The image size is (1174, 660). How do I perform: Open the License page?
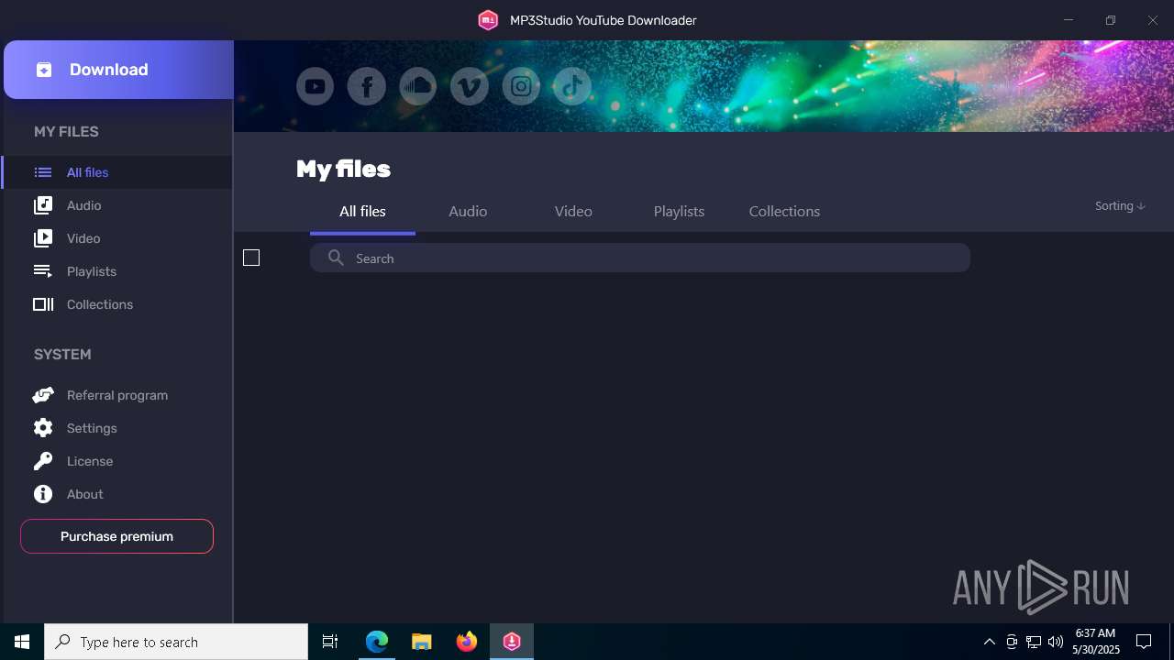[117, 461]
